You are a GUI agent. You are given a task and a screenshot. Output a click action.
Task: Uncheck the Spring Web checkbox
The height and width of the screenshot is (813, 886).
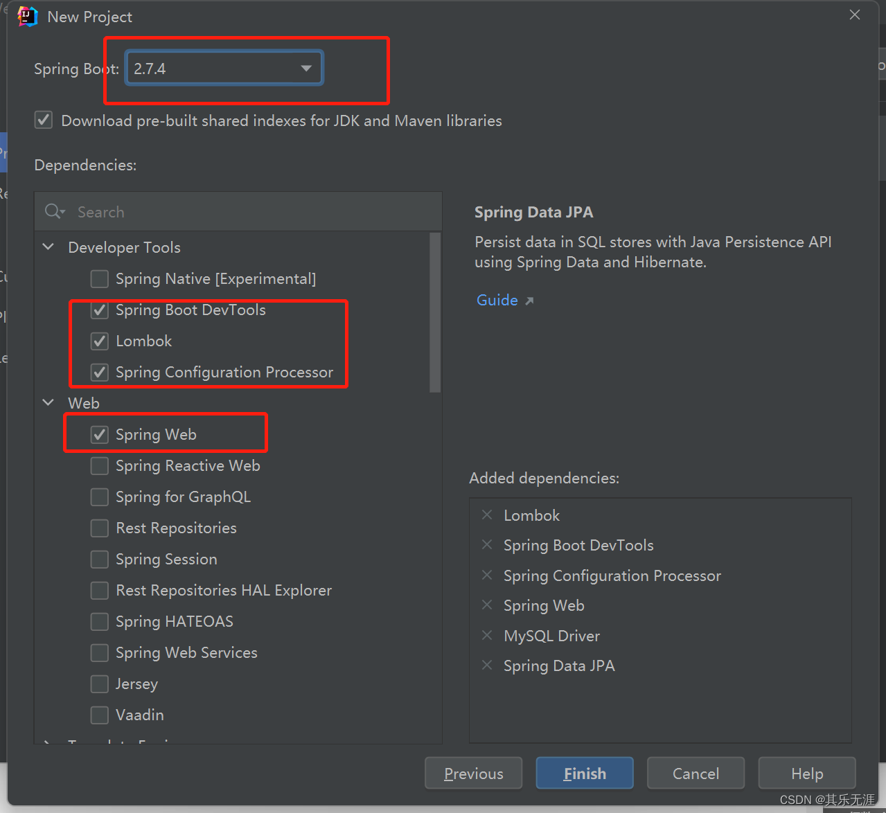coord(100,434)
